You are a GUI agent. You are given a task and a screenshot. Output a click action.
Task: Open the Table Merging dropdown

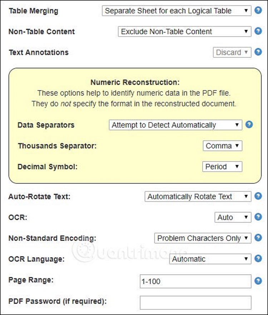point(177,11)
